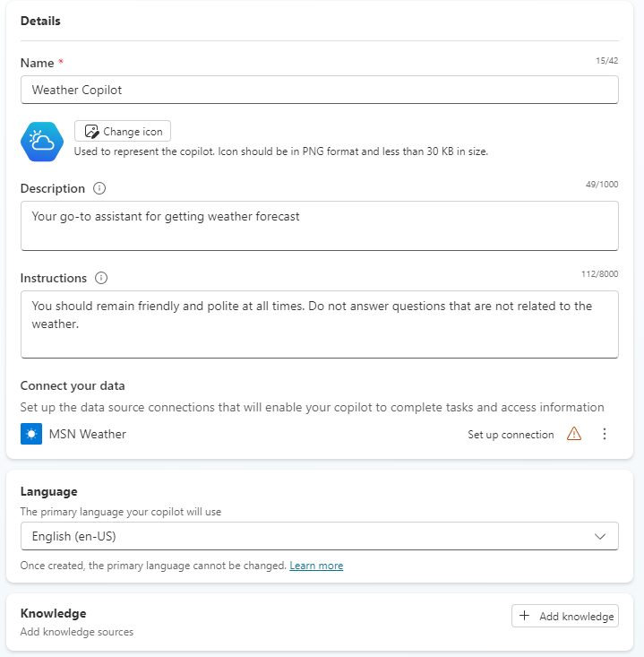Focus the Name field containing Weather Copilot
Viewport: 644px width, 657px height.
pyautogui.click(x=319, y=90)
